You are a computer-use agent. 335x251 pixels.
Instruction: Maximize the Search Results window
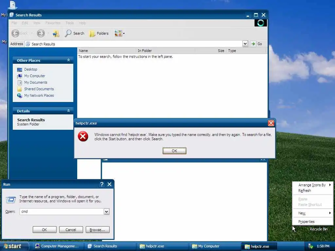tap(256, 15)
